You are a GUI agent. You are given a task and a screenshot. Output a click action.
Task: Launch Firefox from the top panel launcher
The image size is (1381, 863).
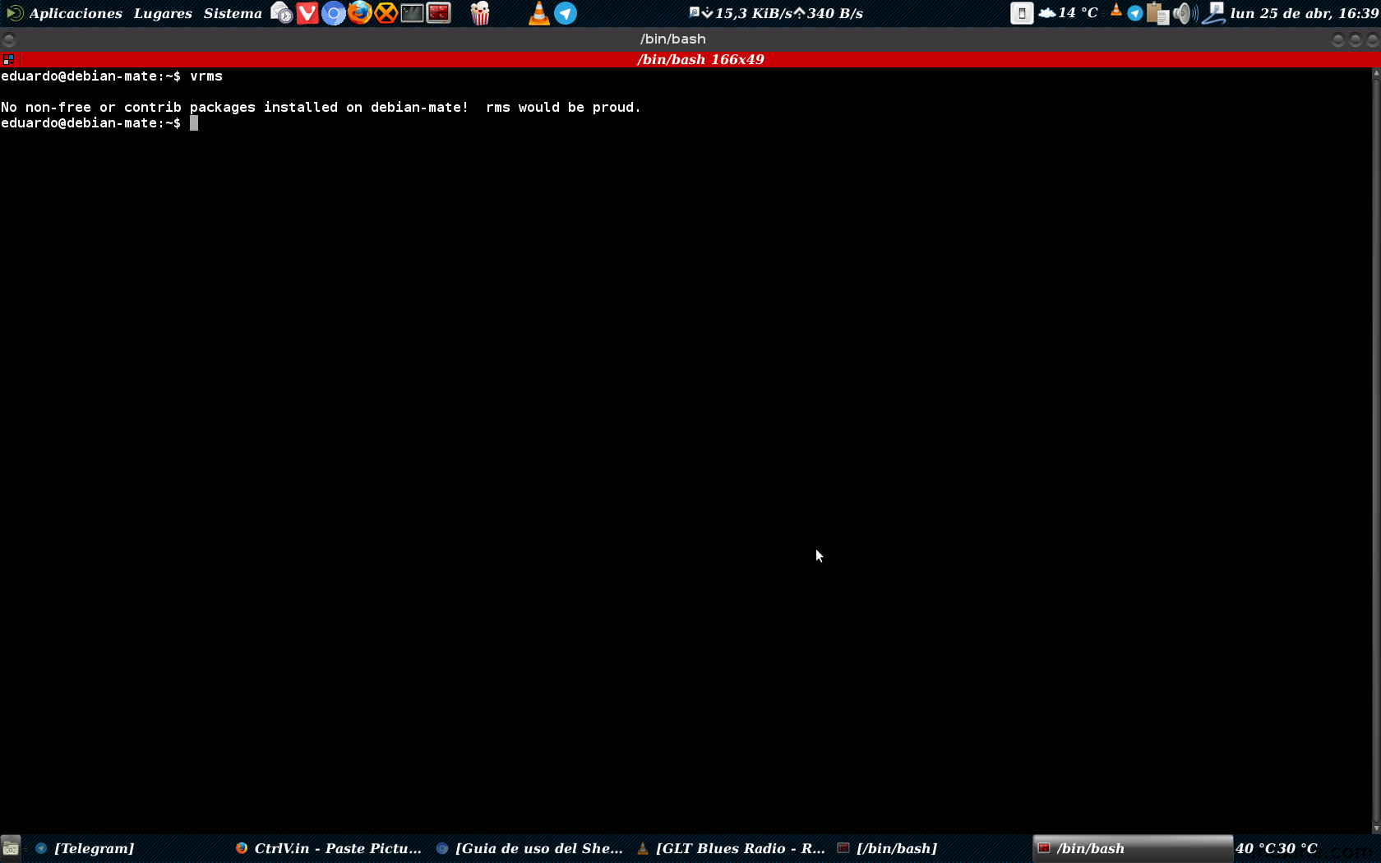(359, 13)
